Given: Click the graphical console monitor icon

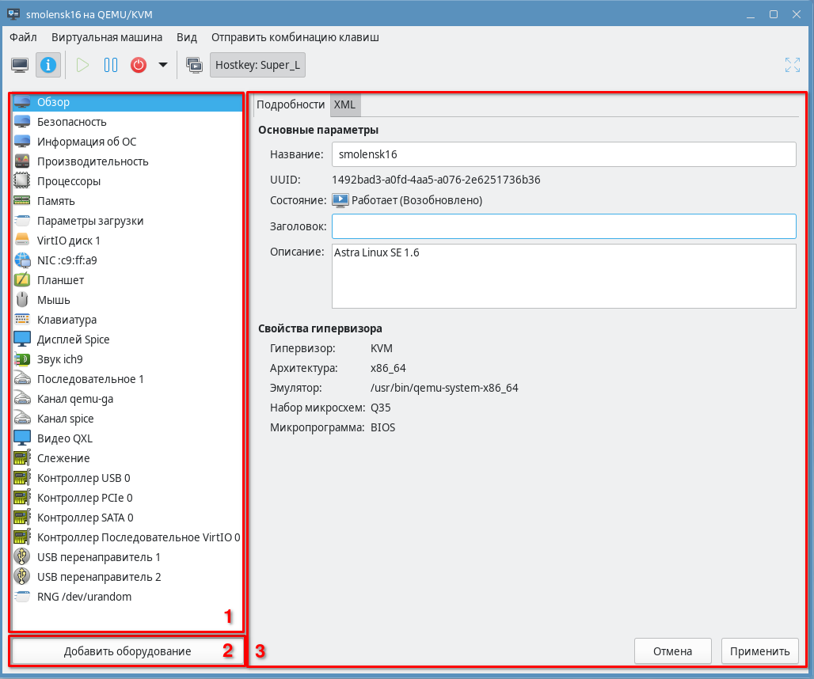Looking at the screenshot, I should (x=20, y=65).
